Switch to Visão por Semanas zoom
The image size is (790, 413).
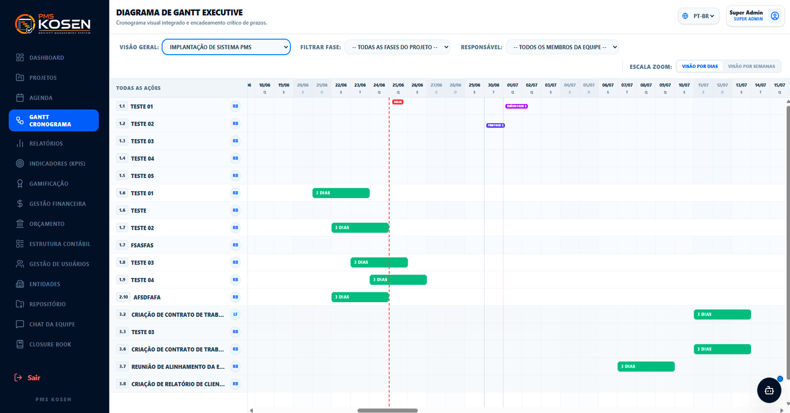pos(751,66)
